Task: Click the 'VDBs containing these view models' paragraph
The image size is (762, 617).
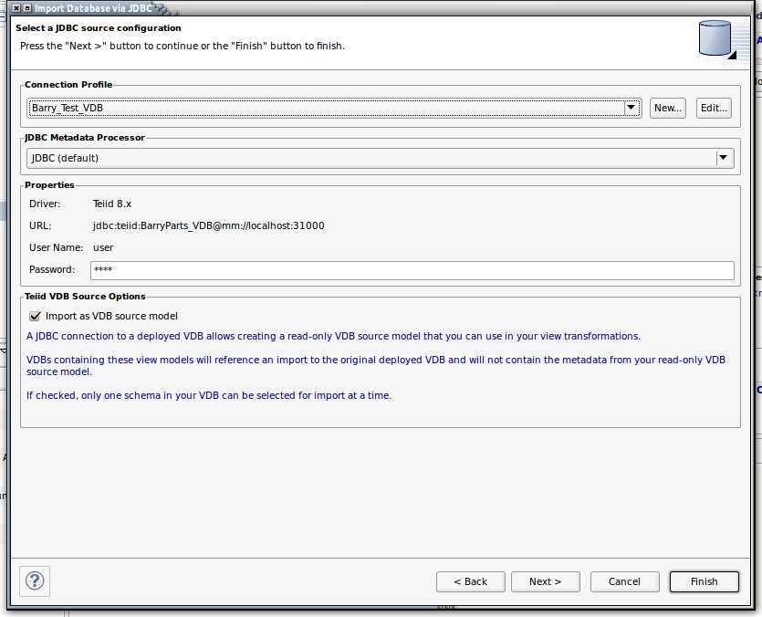Action: click(x=376, y=366)
